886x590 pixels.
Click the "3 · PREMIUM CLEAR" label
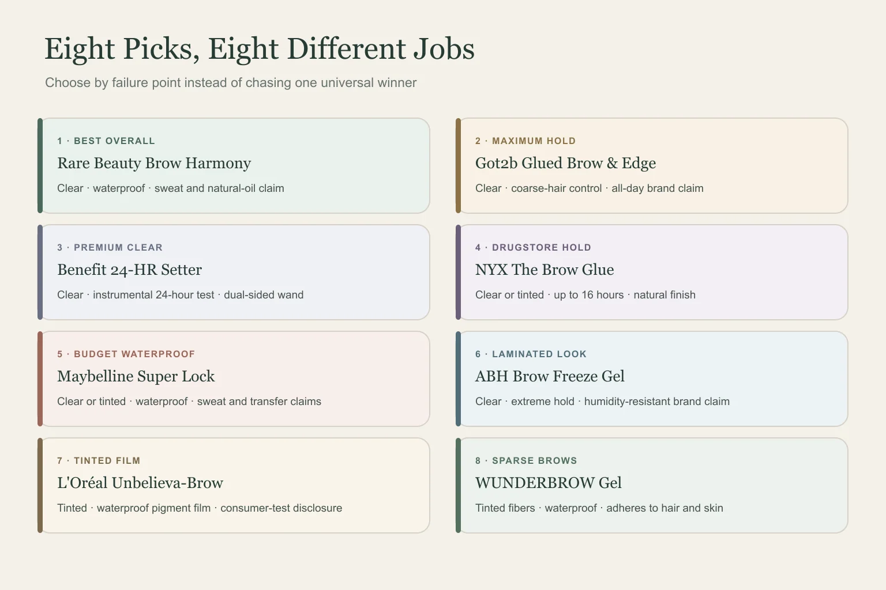coord(110,248)
